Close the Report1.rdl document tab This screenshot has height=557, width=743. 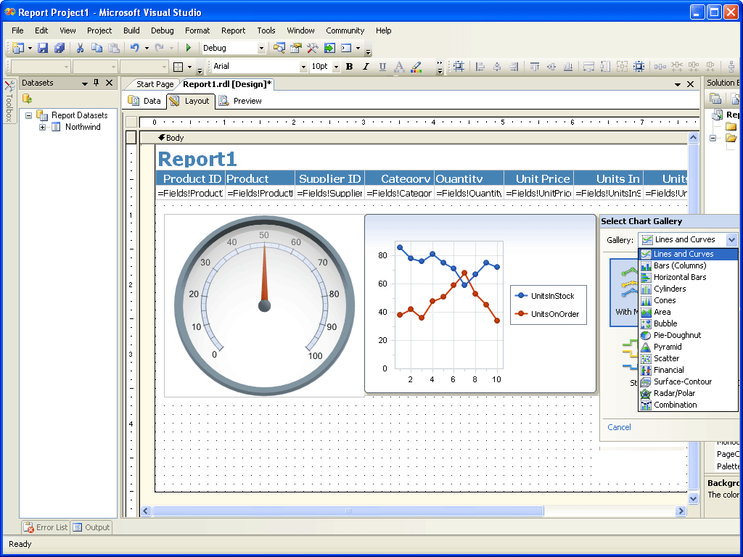click(x=691, y=84)
